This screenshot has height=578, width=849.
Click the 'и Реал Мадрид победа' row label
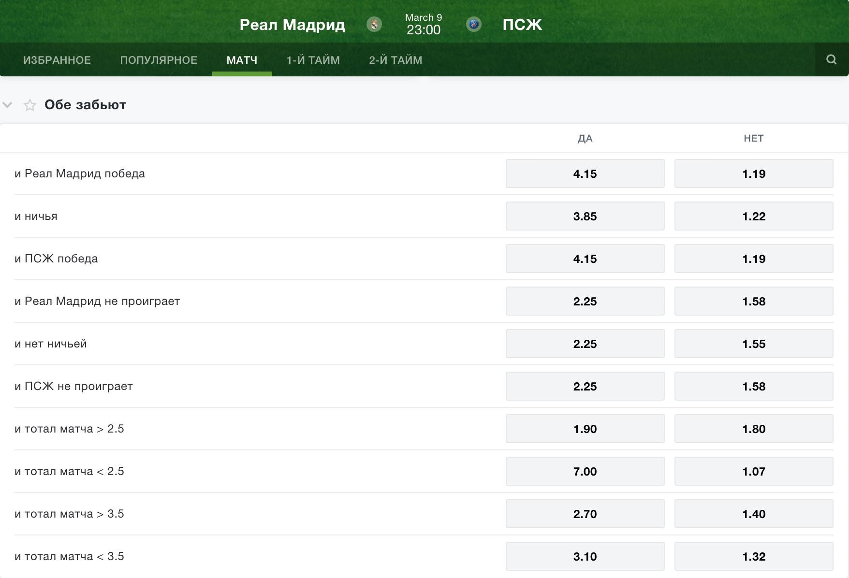(x=80, y=173)
